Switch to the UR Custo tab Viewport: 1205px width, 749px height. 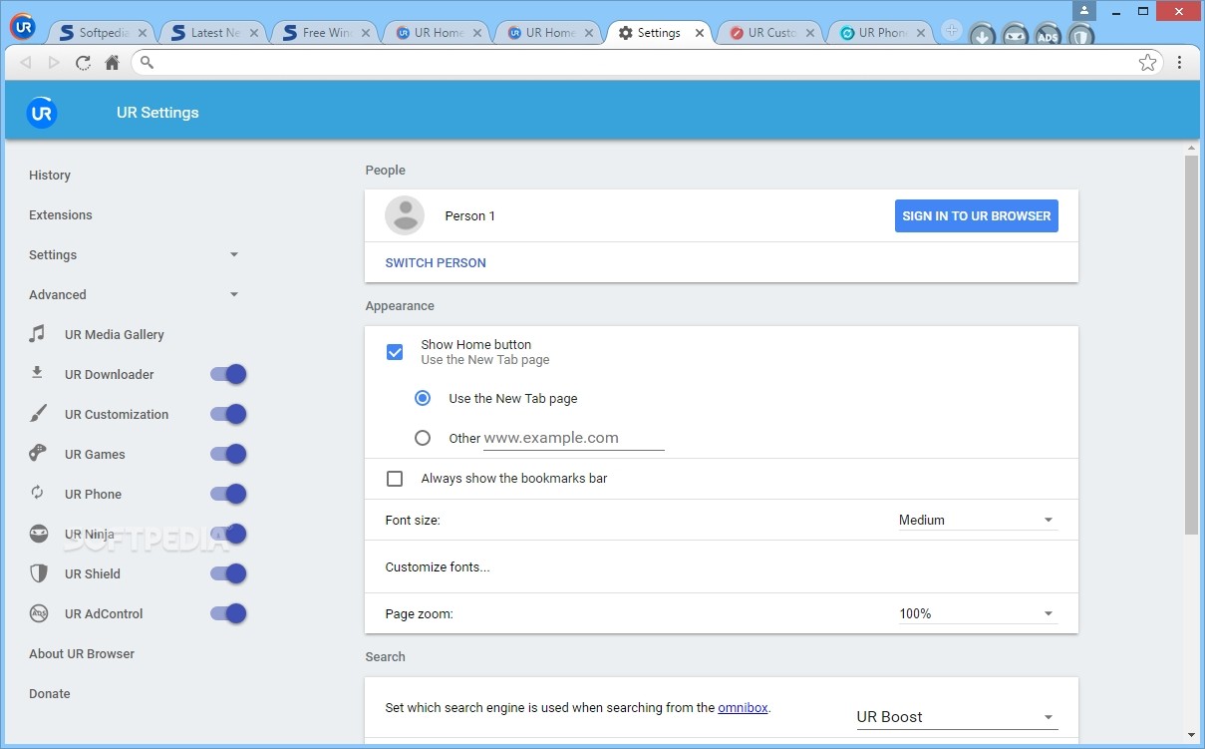tap(769, 33)
